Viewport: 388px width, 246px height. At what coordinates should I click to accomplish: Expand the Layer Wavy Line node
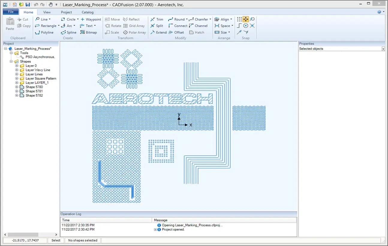17,70
